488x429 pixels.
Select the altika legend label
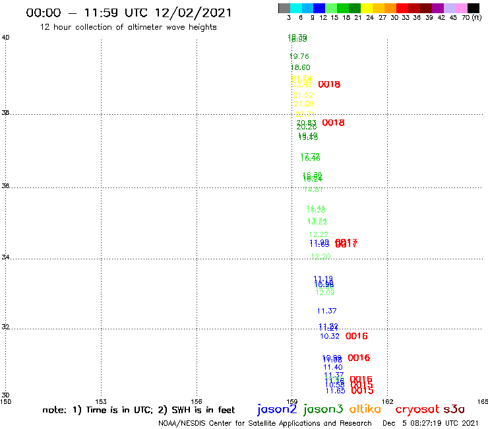click(x=365, y=409)
